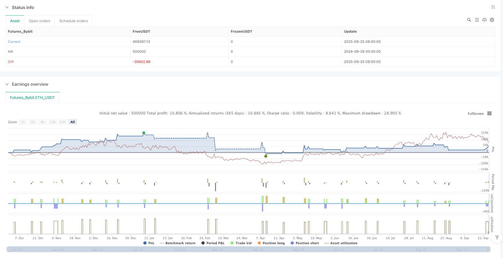Image resolution: width=503 pixels, height=258 pixels.
Task: Toggle Position short legend item
Action: 304,243
